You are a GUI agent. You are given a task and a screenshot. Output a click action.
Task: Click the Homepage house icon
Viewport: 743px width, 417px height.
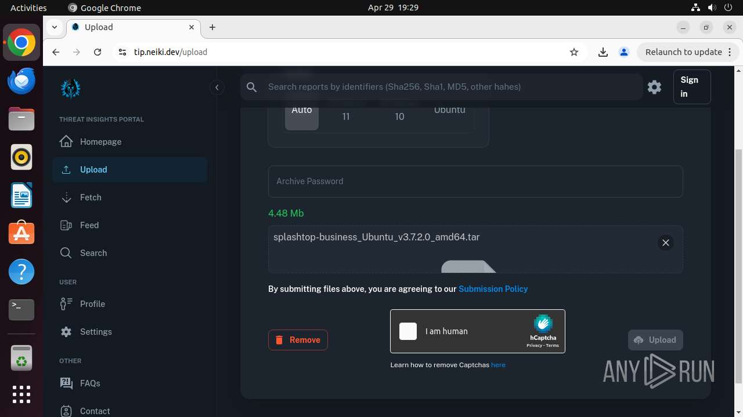pyautogui.click(x=66, y=141)
